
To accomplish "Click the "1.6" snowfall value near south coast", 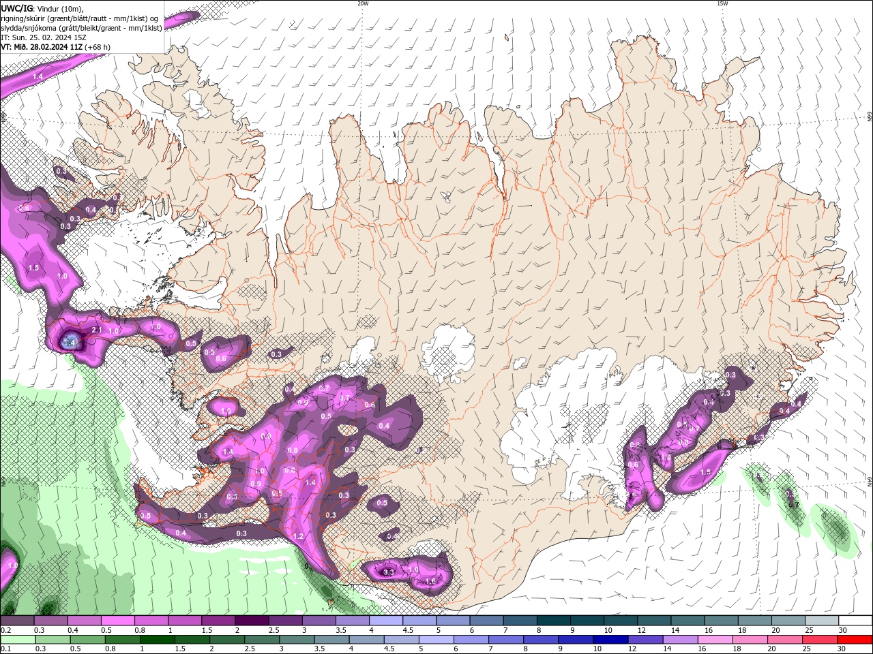I will [430, 581].
